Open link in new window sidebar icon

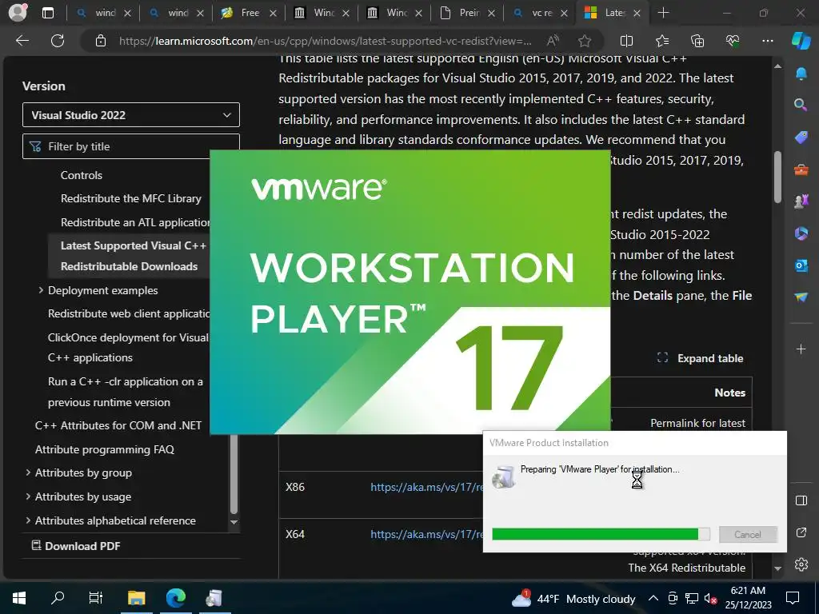coord(801,532)
